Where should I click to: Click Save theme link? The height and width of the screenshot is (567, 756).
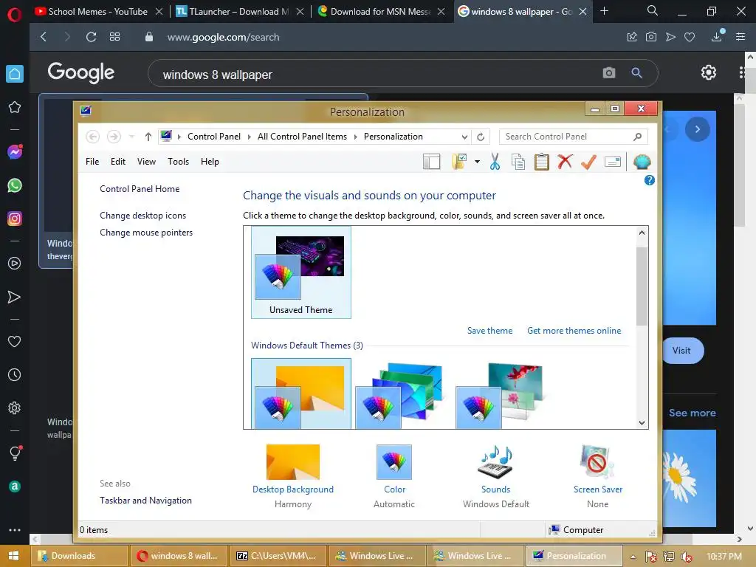click(489, 331)
